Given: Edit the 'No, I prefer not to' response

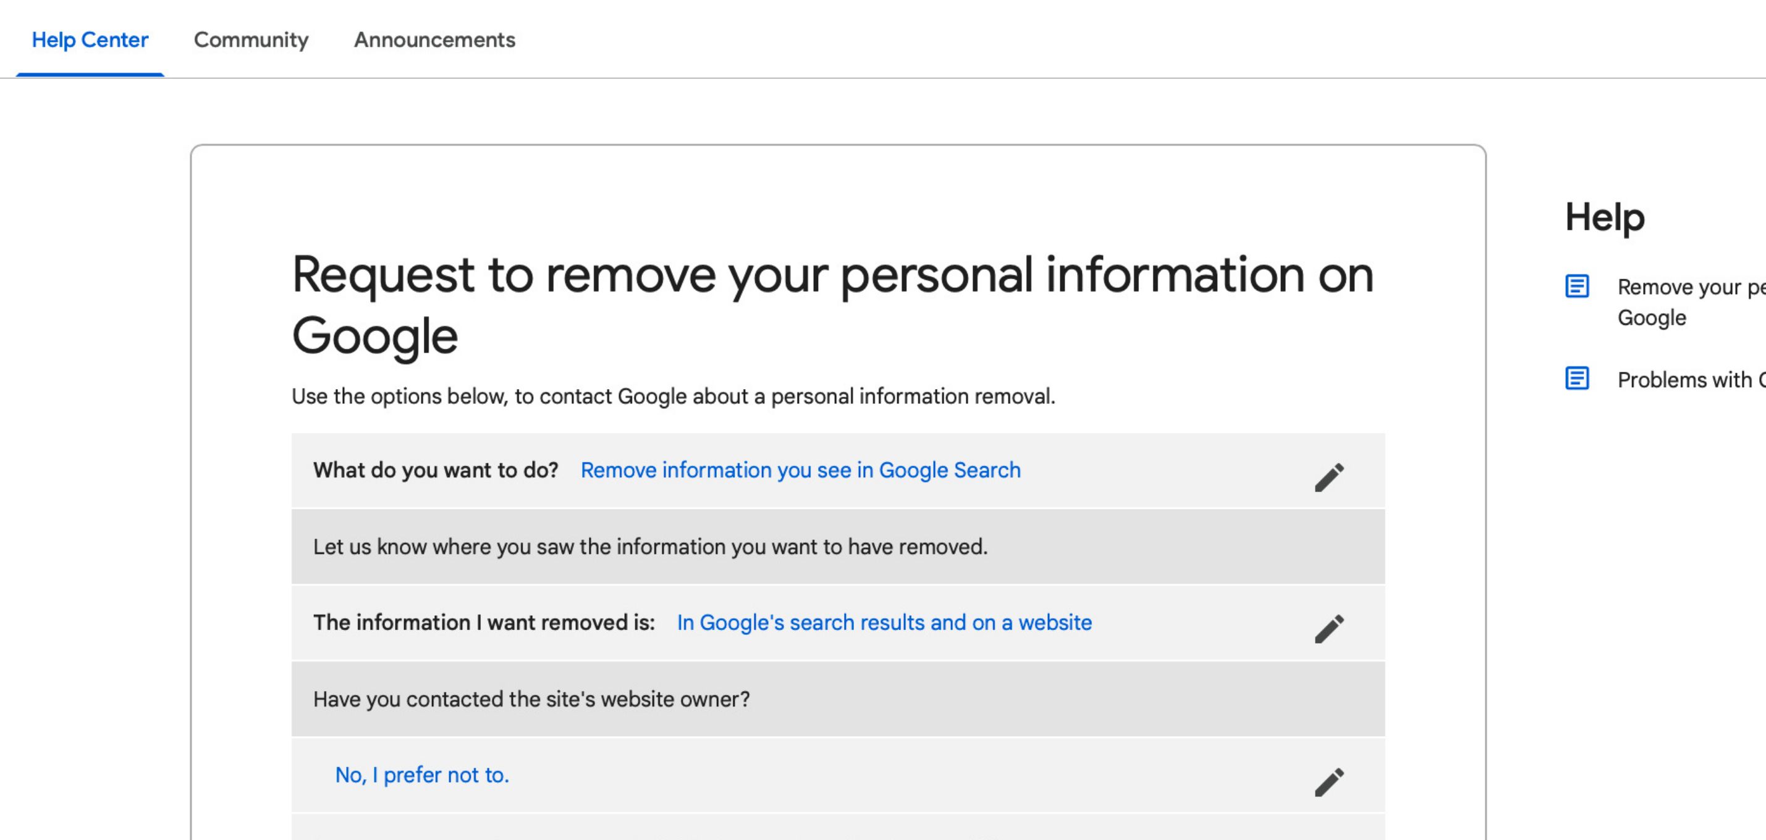Looking at the screenshot, I should pos(1329,782).
